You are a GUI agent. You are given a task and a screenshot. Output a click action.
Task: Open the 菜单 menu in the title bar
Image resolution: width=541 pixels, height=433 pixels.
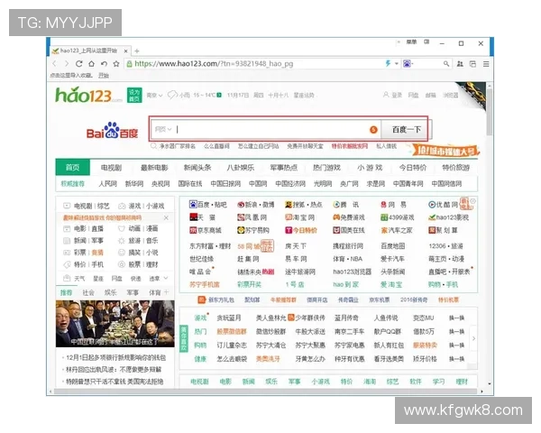(411, 42)
